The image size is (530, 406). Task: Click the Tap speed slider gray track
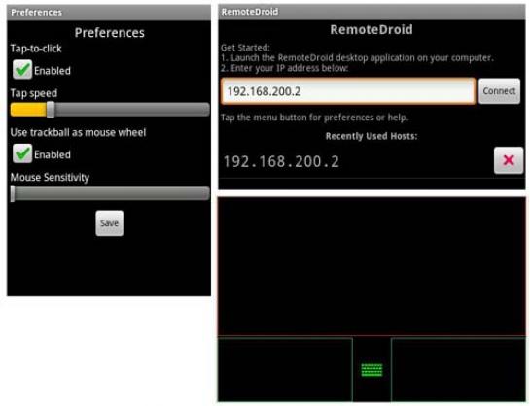pyautogui.click(x=132, y=110)
